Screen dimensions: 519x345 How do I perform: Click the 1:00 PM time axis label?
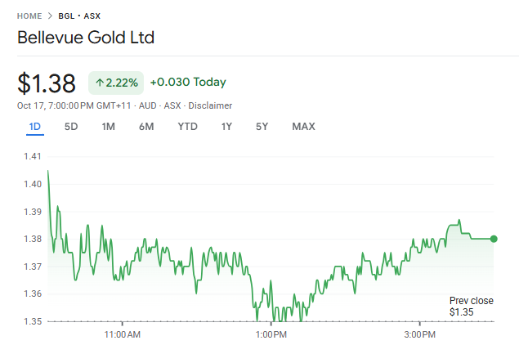coord(271,334)
